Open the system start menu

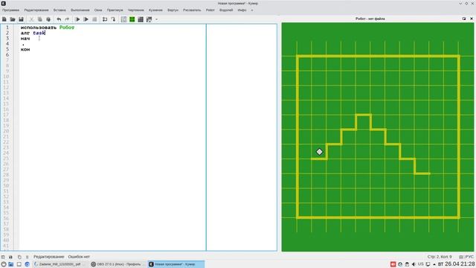pyautogui.click(x=4, y=264)
